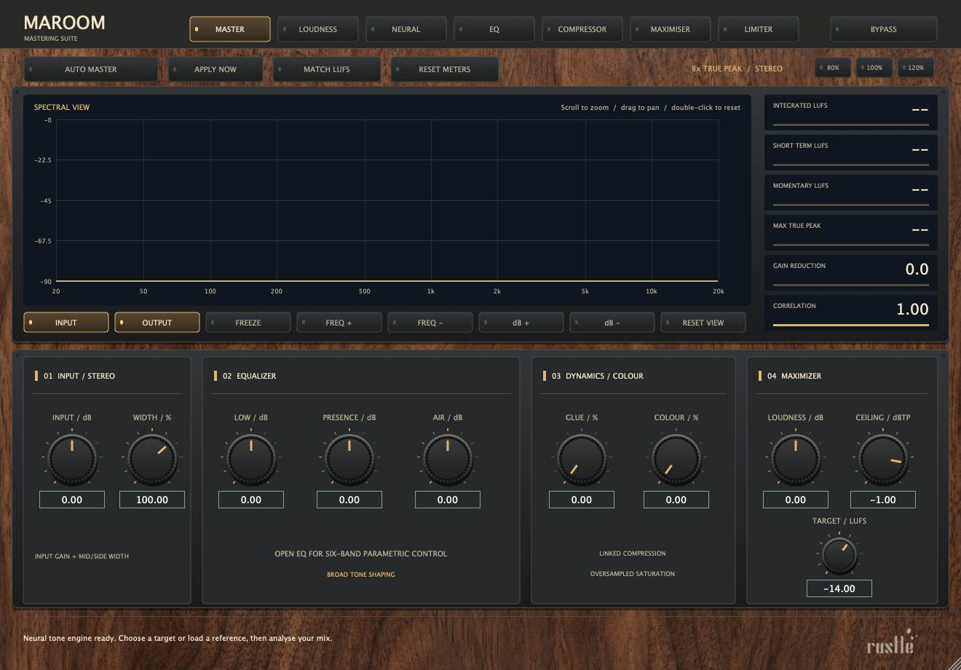The width and height of the screenshot is (961, 670).
Task: Open the LOUDNESS tab
Action: point(318,29)
